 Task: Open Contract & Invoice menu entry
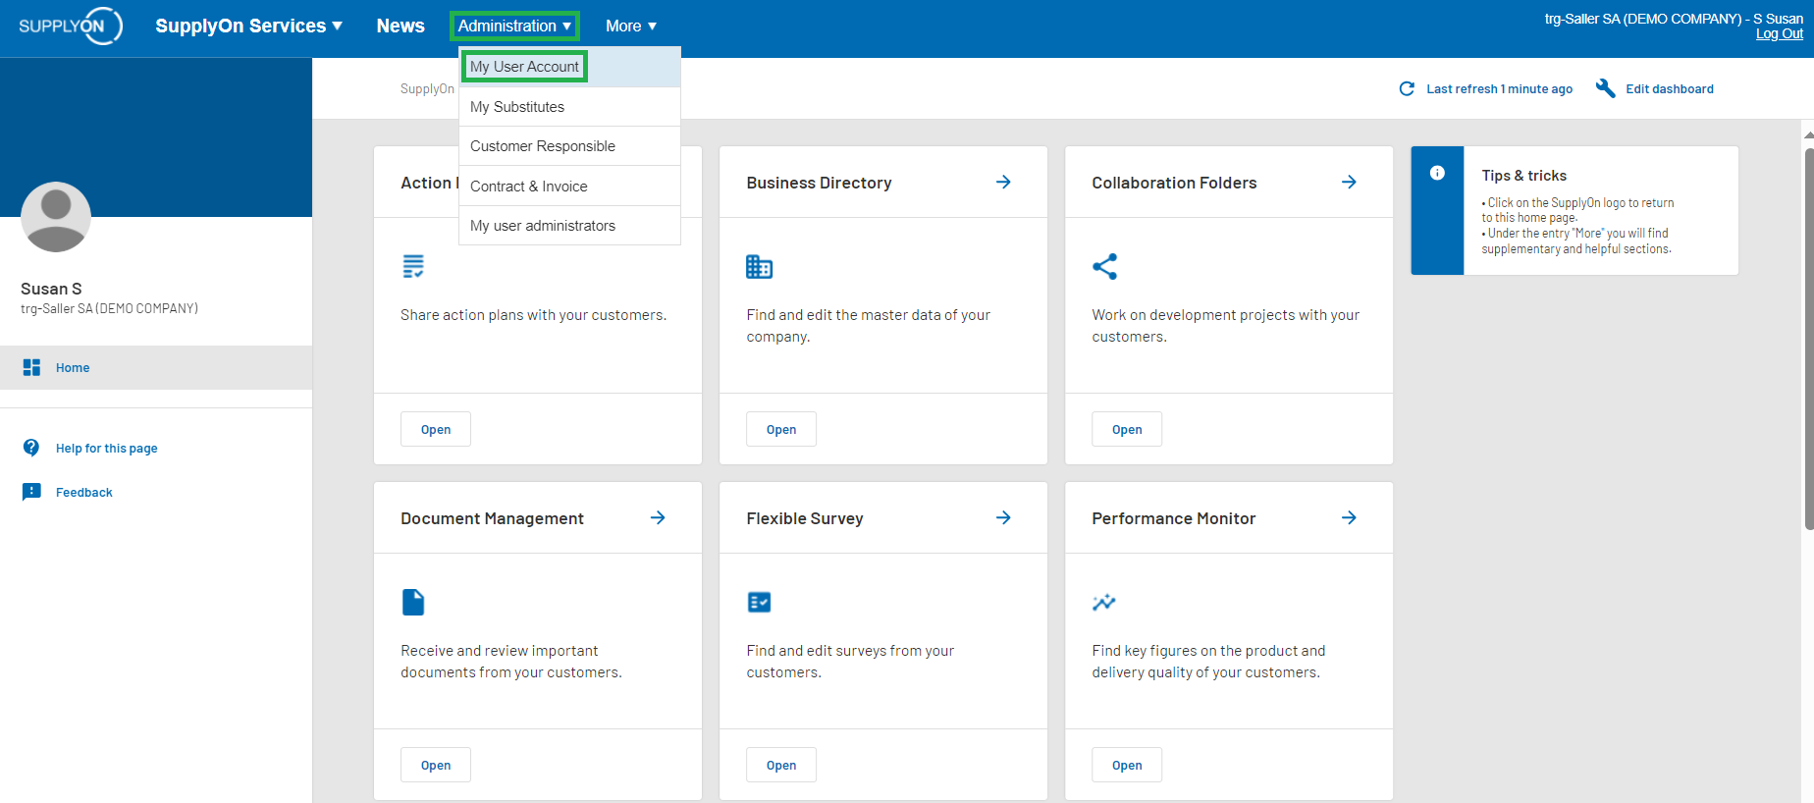click(x=569, y=186)
